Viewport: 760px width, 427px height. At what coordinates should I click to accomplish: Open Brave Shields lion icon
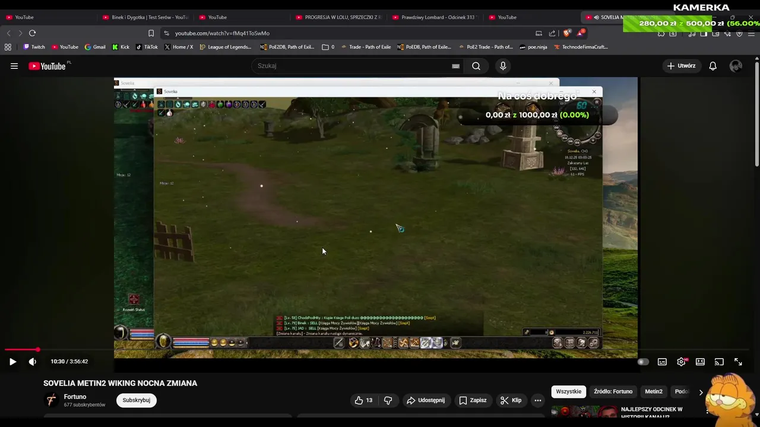(566, 33)
